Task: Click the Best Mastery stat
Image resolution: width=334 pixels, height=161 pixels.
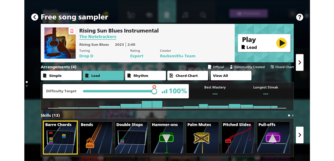Action: [215, 90]
